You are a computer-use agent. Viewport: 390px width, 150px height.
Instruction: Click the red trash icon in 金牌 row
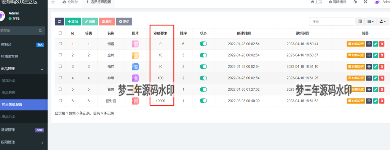pos(382,55)
